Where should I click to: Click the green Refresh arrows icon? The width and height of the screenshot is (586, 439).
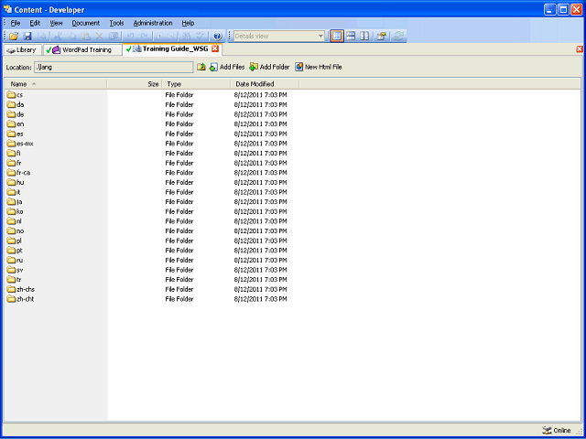[x=398, y=37]
